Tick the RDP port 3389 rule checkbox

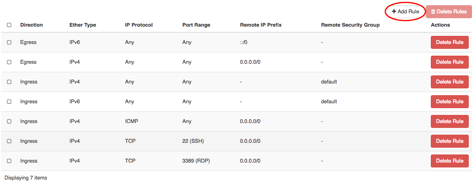9,161
